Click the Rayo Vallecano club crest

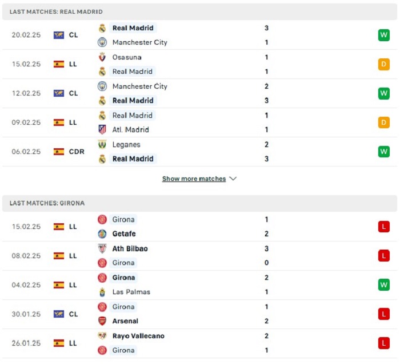(x=102, y=335)
